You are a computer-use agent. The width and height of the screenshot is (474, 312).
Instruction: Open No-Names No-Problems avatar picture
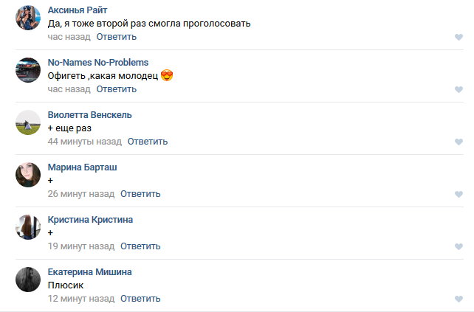click(x=28, y=70)
